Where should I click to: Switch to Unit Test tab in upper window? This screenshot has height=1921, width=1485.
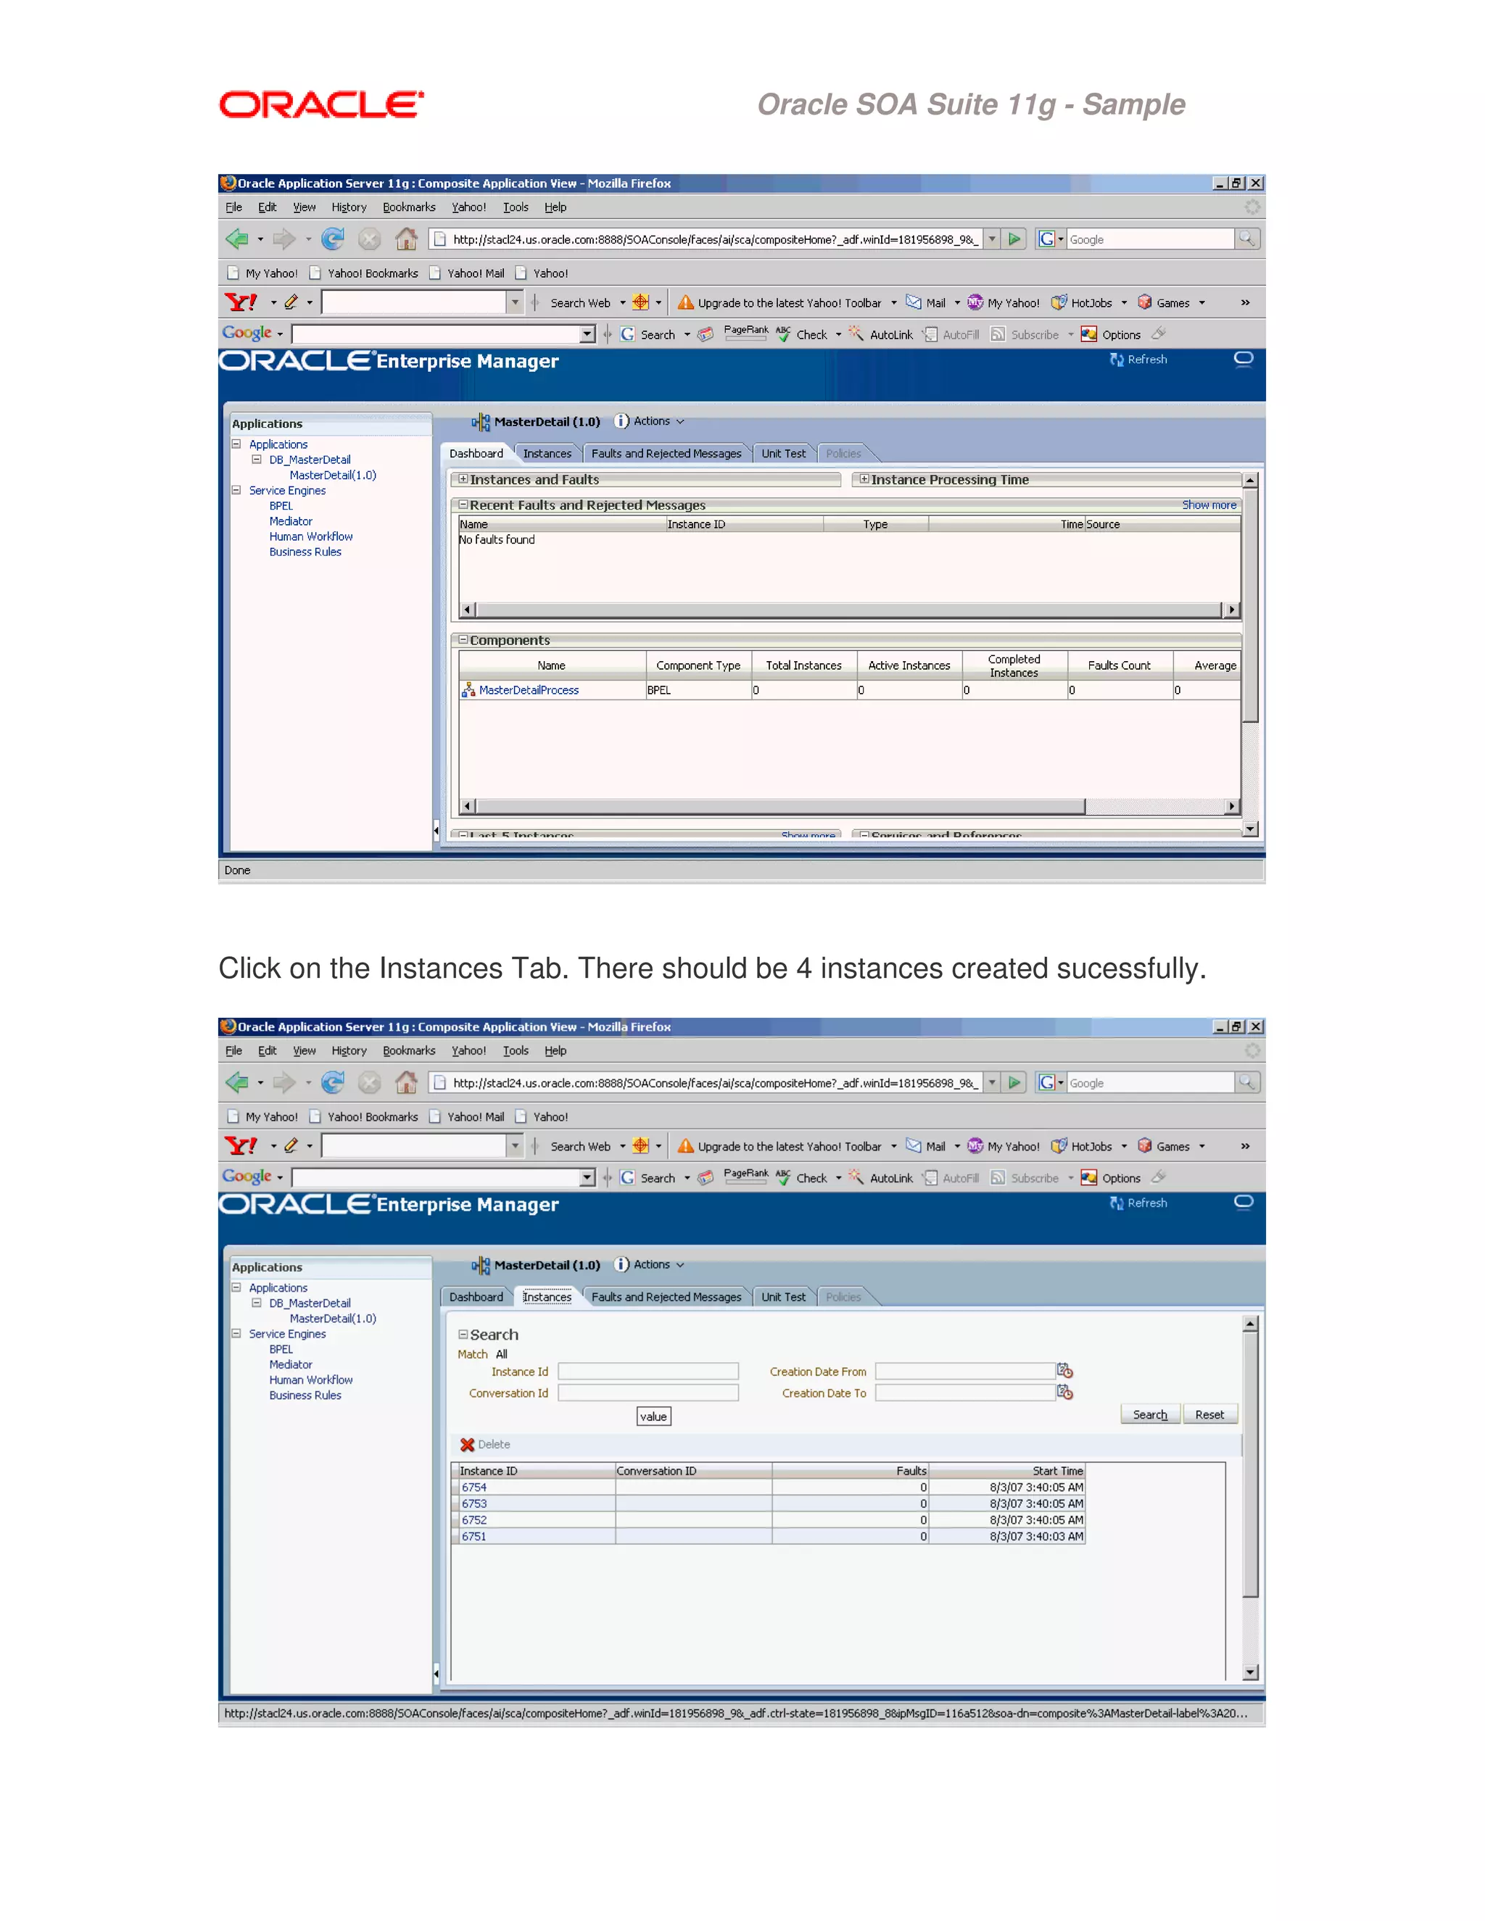[x=783, y=454]
